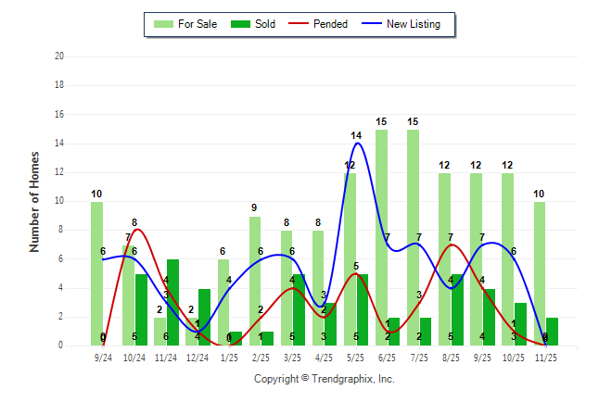This screenshot has width=599, height=402.
Task: Select the 12/24 Sold bar
Action: tap(204, 317)
